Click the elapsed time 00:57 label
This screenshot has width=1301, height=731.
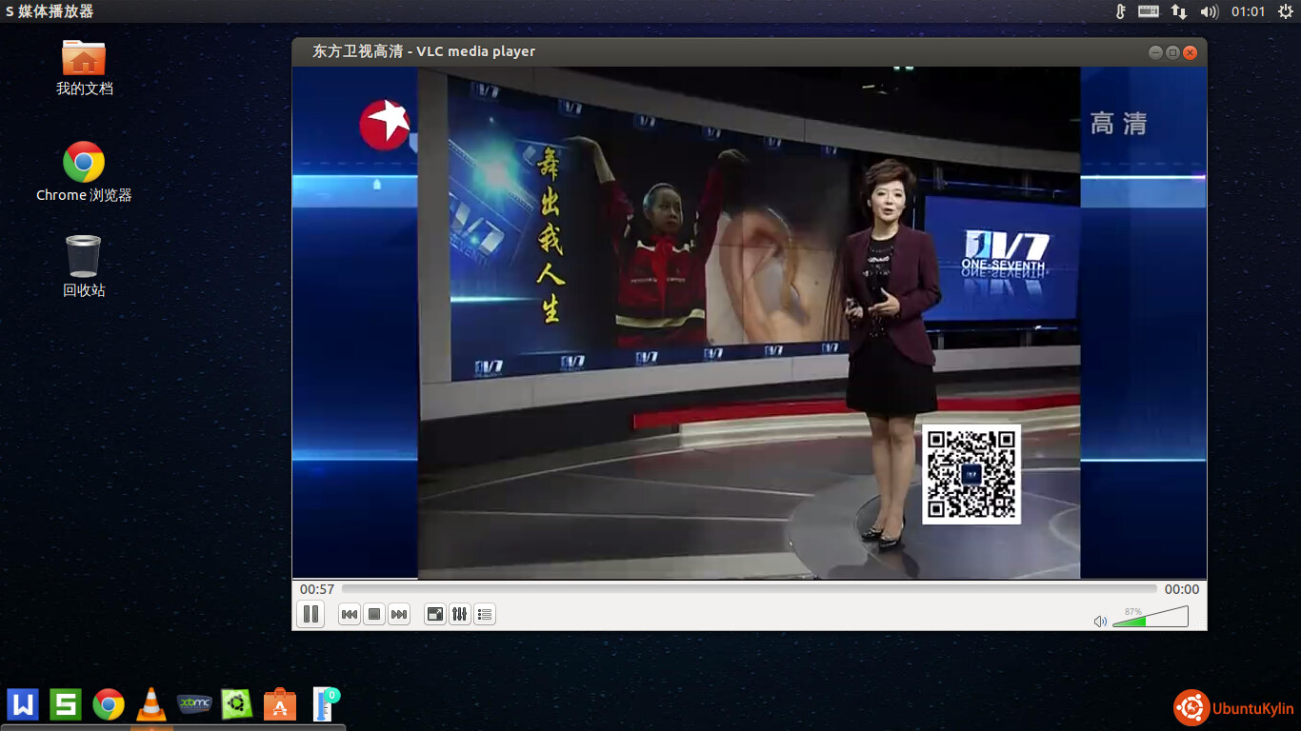point(317,589)
